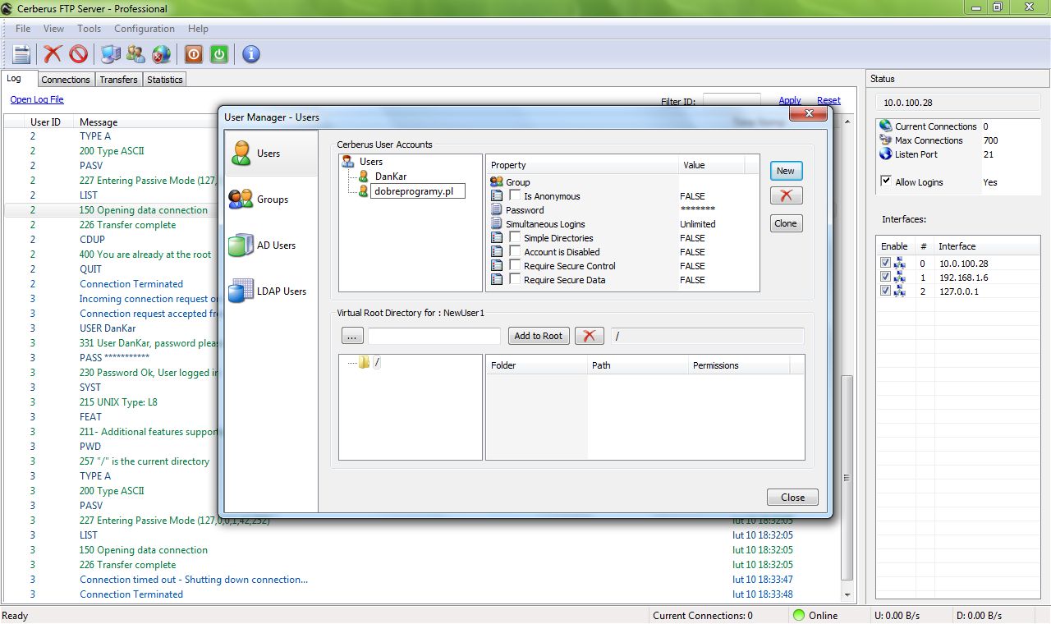Click the green power-on server button

[x=218, y=54]
